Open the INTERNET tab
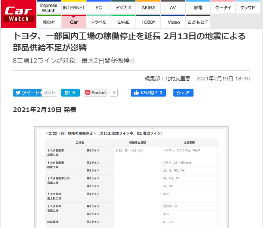The width and height of the screenshot is (263, 228). tap(73, 8)
